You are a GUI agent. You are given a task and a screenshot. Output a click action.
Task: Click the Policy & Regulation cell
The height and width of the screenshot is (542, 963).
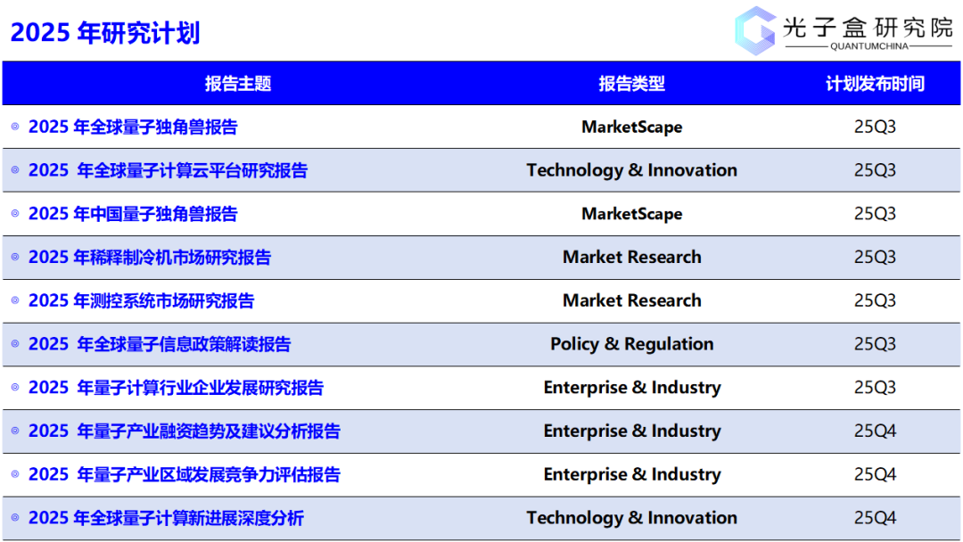(632, 344)
